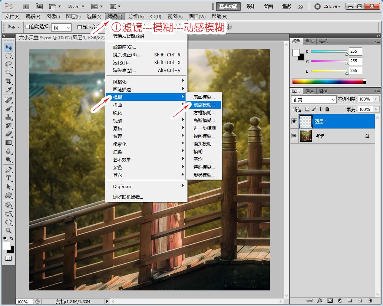Click the delete layer trash icon
The width and height of the screenshot is (383, 306).
(x=370, y=300)
